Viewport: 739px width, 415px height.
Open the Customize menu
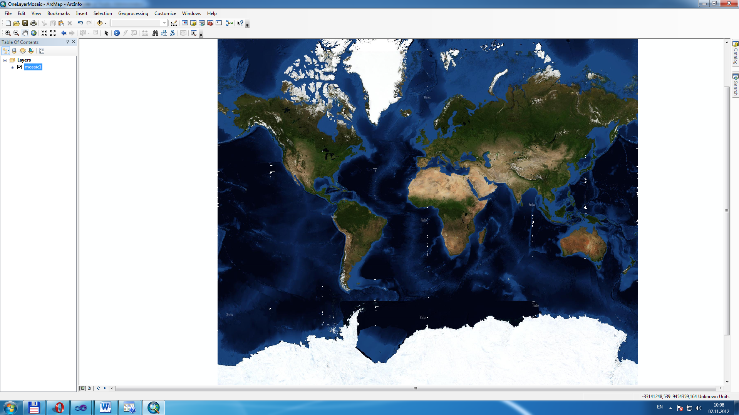pos(165,13)
